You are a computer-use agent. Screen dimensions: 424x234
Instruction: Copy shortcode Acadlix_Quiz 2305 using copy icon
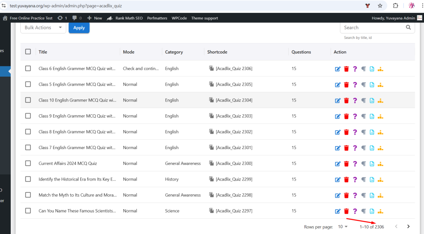pyautogui.click(x=211, y=84)
